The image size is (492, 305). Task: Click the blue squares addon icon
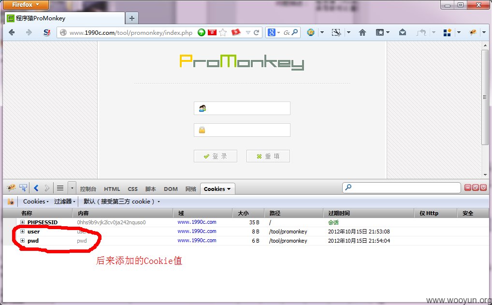tap(447, 32)
